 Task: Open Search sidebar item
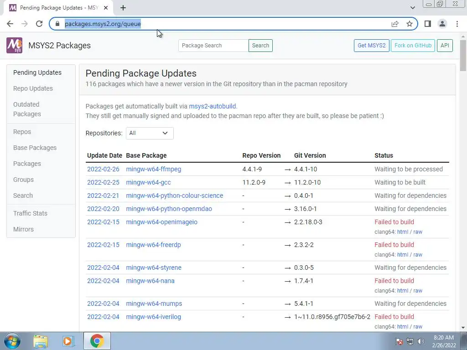23,196
